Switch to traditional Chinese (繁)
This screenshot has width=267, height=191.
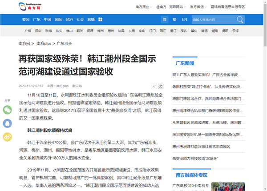click(174, 20)
